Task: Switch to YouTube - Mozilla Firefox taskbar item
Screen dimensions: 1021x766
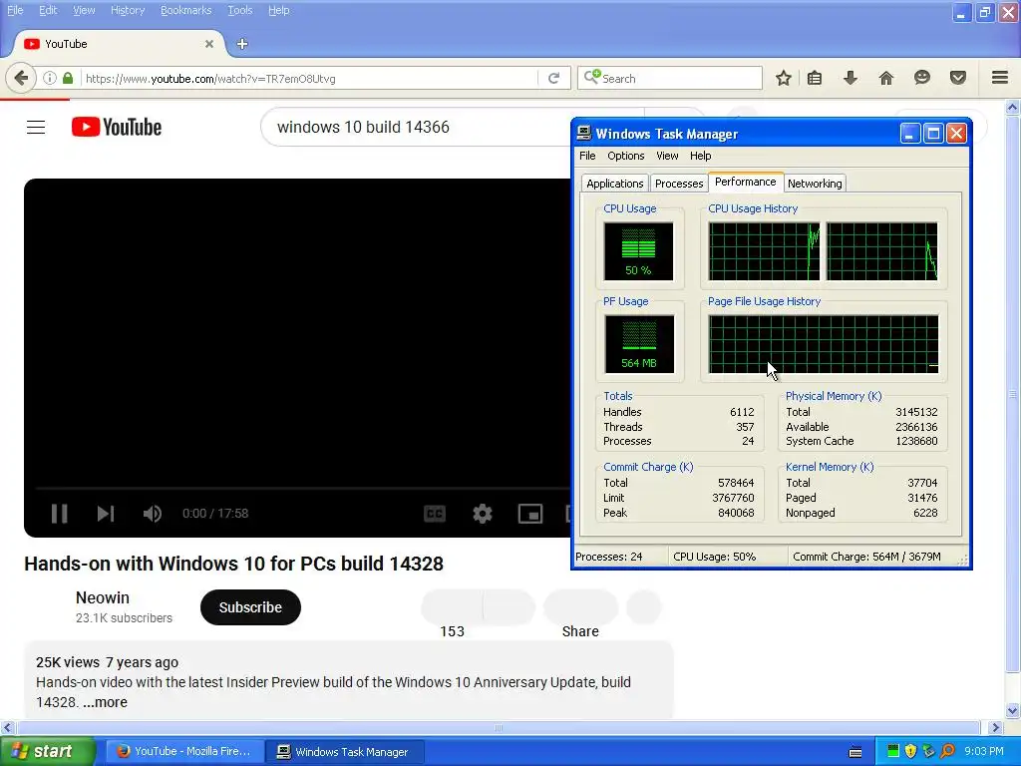Action: [184, 751]
